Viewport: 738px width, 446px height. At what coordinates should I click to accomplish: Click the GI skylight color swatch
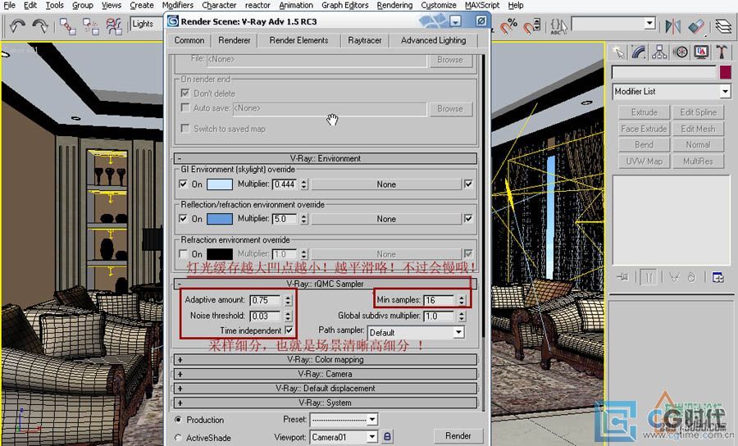click(x=220, y=184)
